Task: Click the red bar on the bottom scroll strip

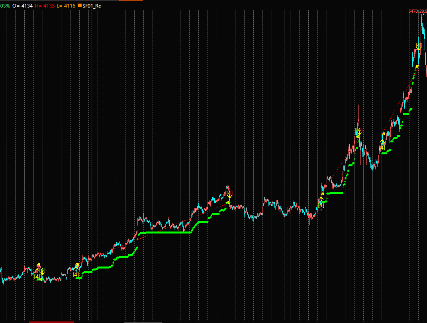Action: click(51, 321)
